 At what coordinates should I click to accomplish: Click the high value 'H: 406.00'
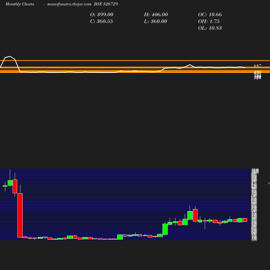click(x=156, y=15)
